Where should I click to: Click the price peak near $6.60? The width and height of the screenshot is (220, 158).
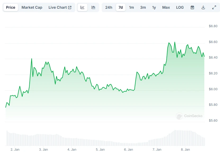(175, 42)
